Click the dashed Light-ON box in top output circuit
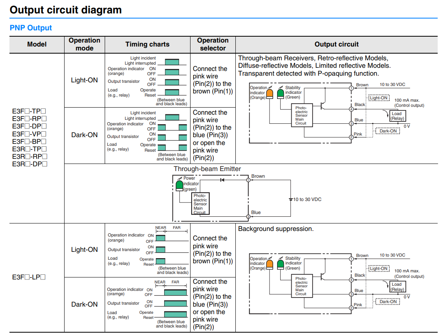442x335 pixels. point(379,98)
